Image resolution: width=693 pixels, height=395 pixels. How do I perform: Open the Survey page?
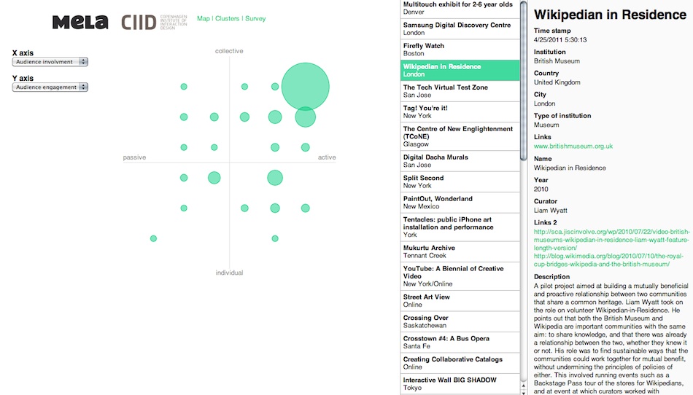point(255,18)
